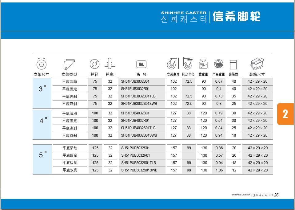Viewport: 295px width, 210px height.
Task: Click the open cardboard box carton size icon
Action: click(257, 64)
